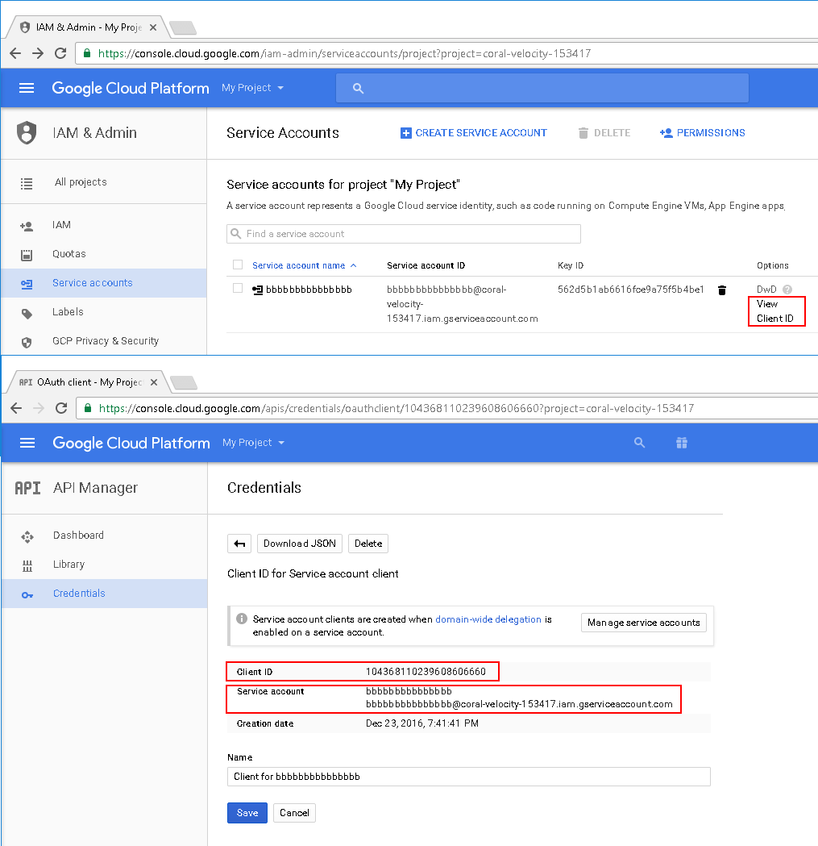Click the key ID 562d5b1ab6616fce9a75f5b4be1

coord(631,290)
